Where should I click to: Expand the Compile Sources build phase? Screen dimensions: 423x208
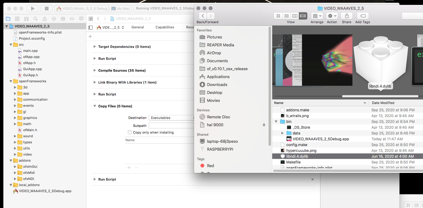[94, 70]
